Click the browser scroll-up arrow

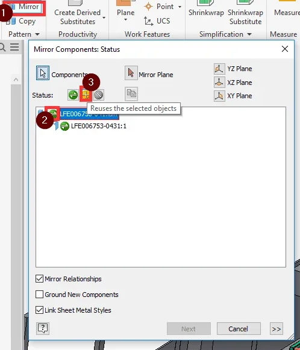16,80
